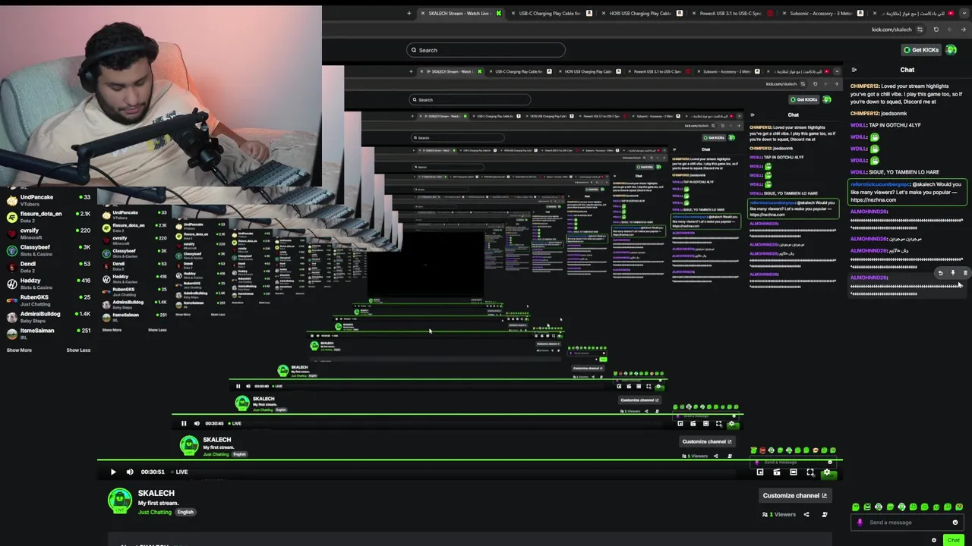
Task: Toggle theater mode in the outermost player
Action: (794, 472)
